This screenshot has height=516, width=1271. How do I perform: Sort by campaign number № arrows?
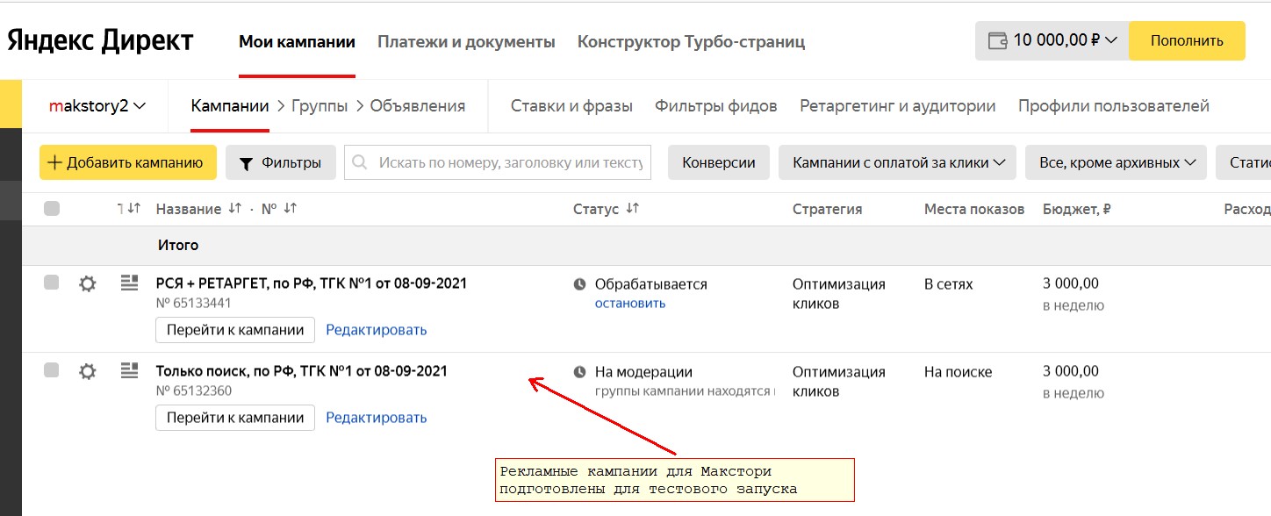tap(290, 209)
